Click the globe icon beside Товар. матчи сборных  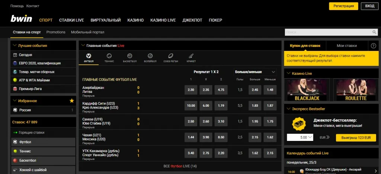[x=15, y=72]
